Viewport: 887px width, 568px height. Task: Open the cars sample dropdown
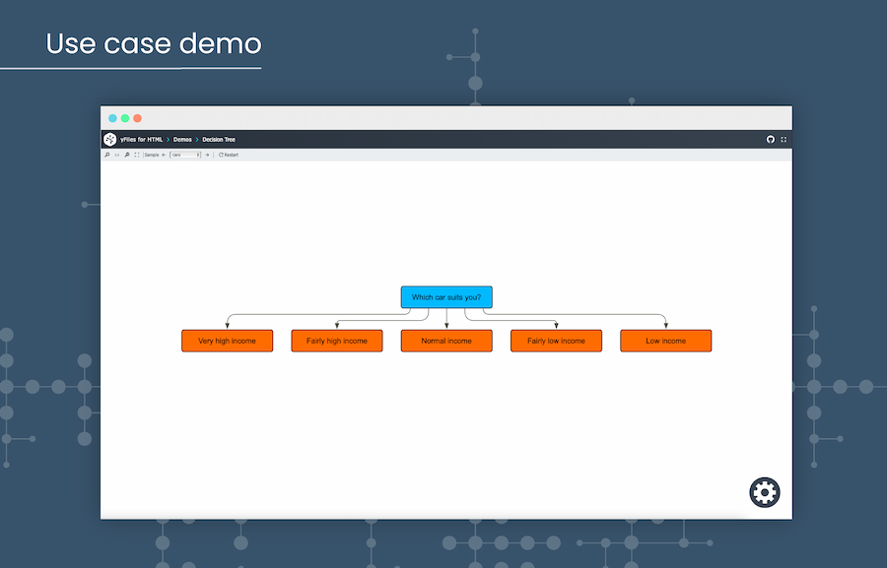tap(187, 155)
